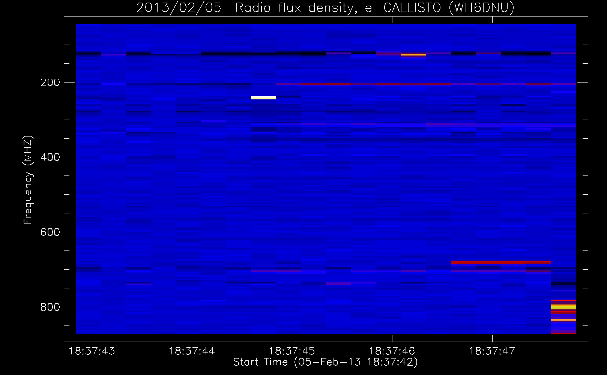Image resolution: width=607 pixels, height=375 pixels.
Task: Click the bright white burst near 240 MHz
Action: (263, 98)
